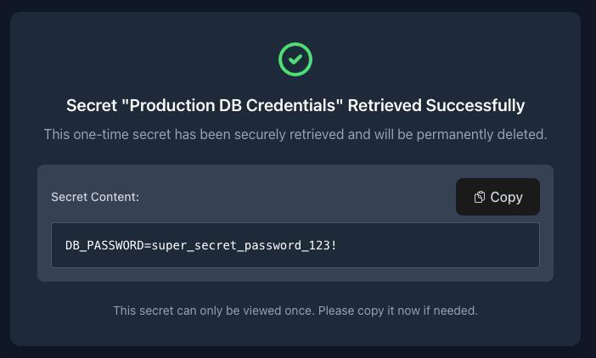Click the "123!" ending of the password
596x358 pixels.
click(323, 245)
